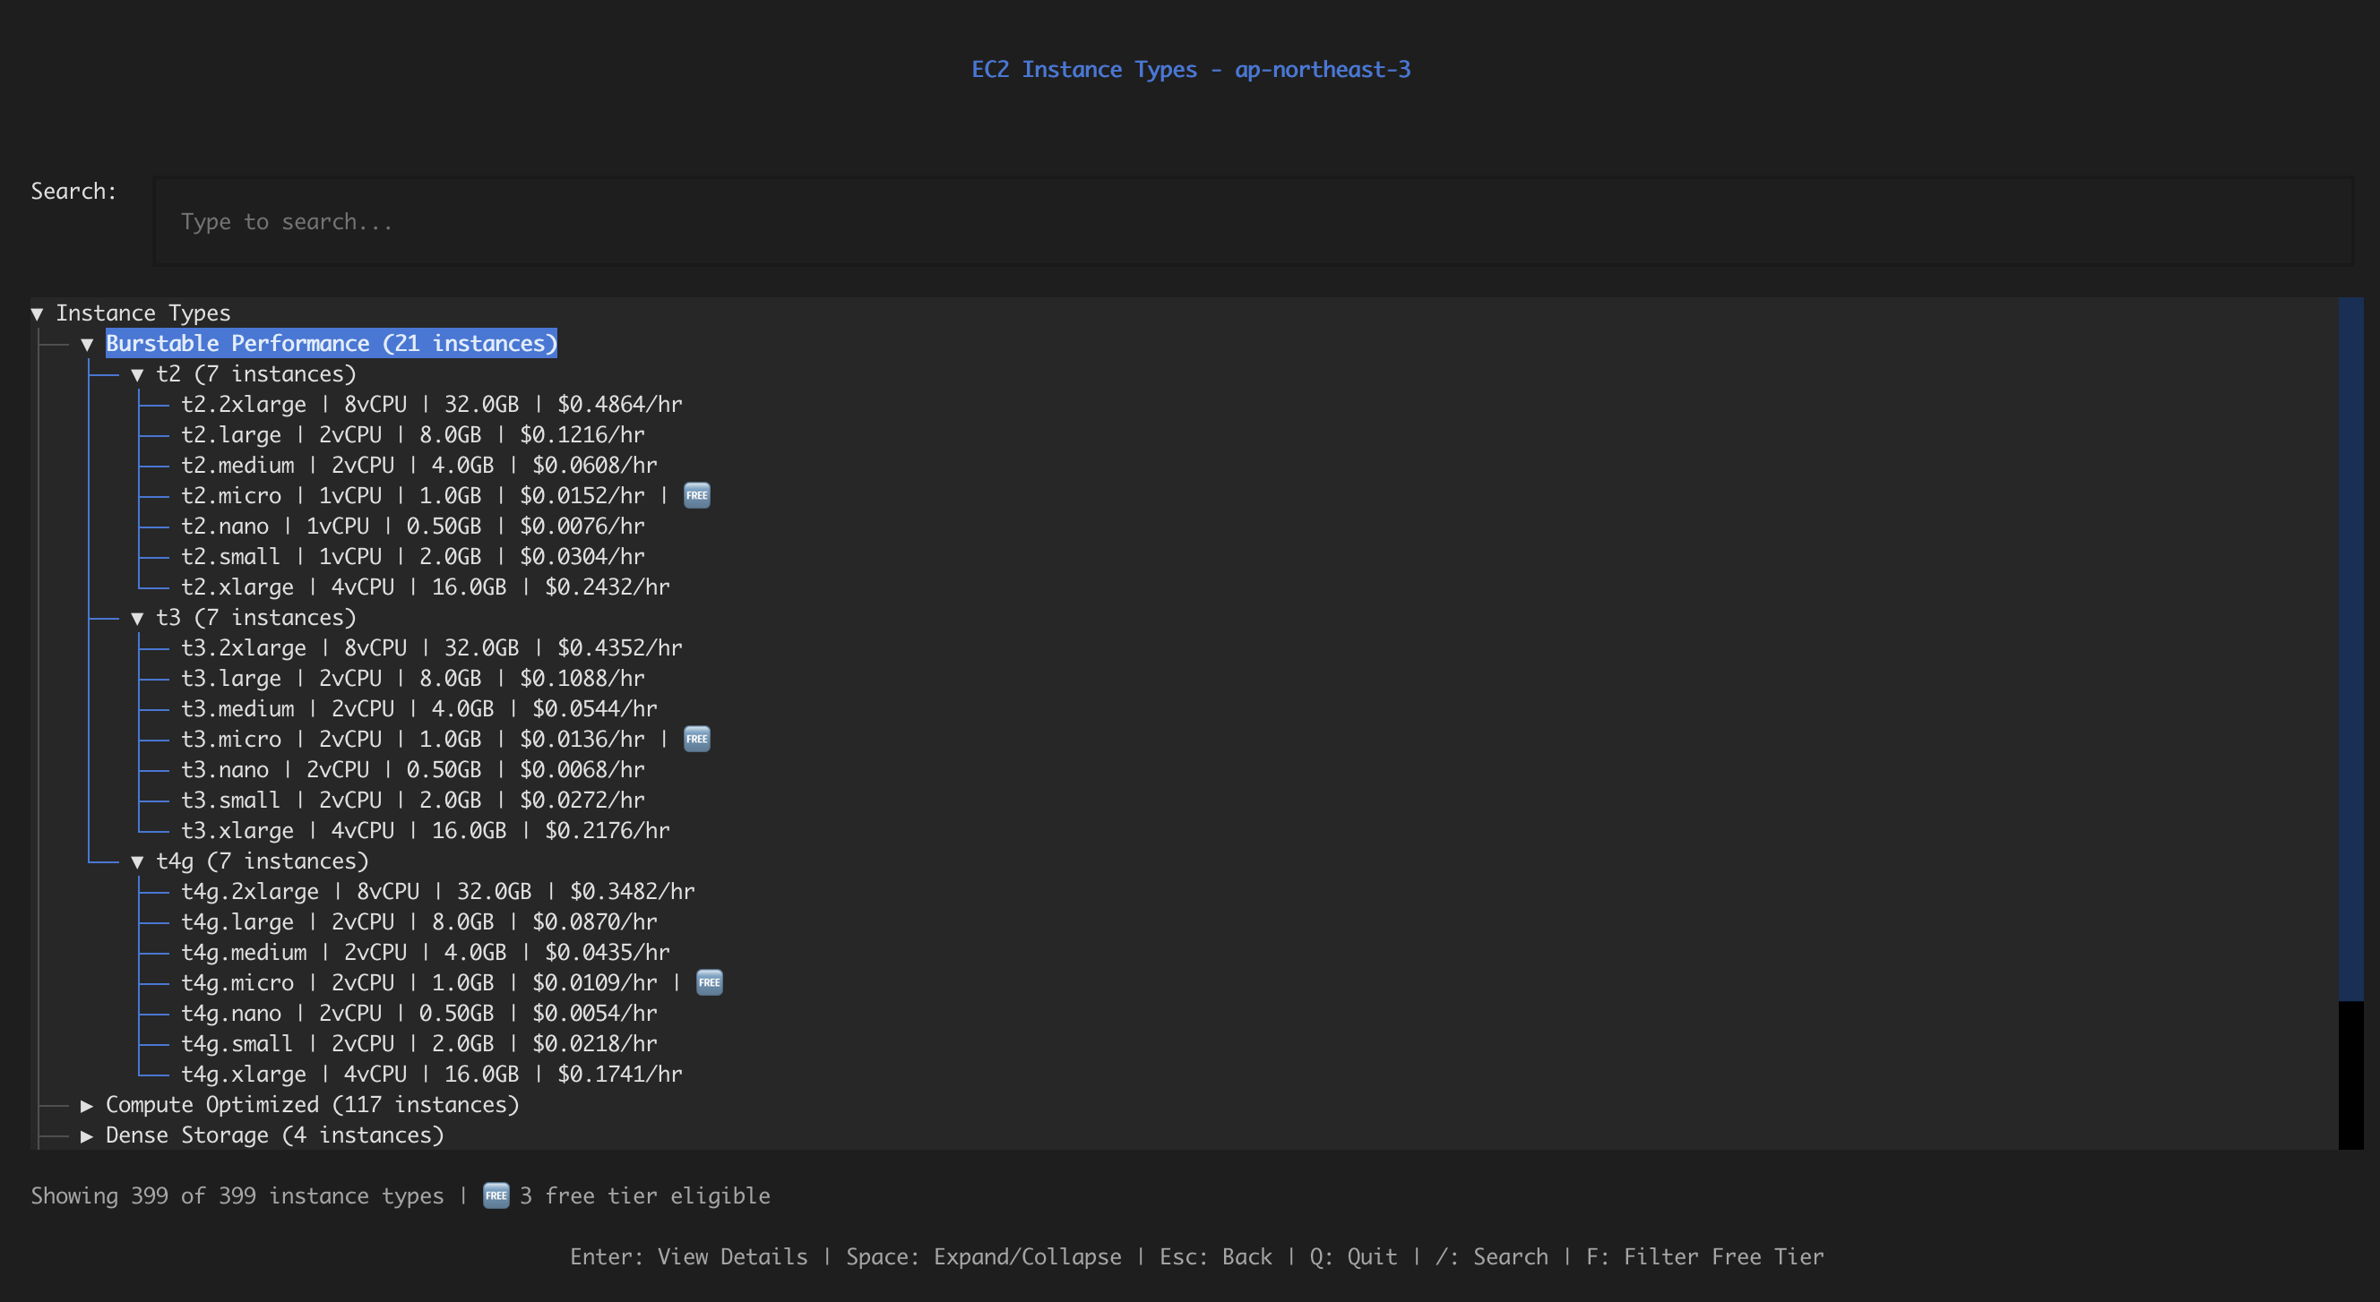Click the FREE icon in the status bar
Image resolution: width=2380 pixels, height=1302 pixels.
(x=496, y=1195)
